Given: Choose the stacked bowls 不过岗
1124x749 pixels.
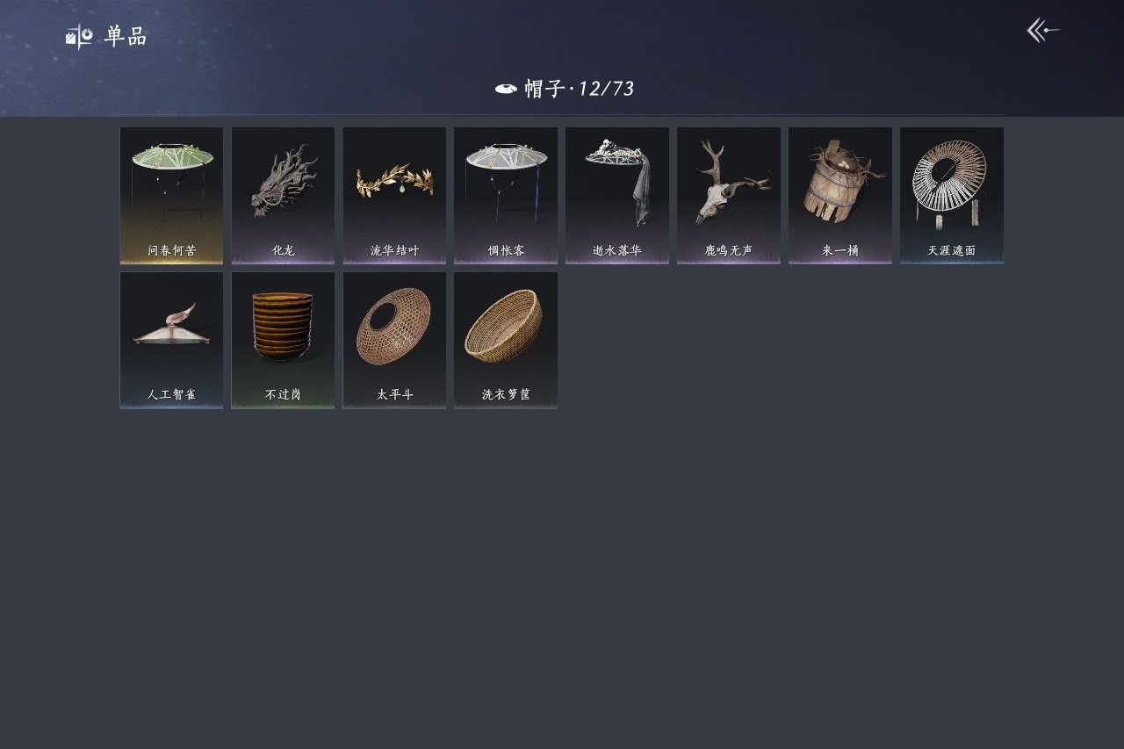Looking at the screenshot, I should pos(283,340).
